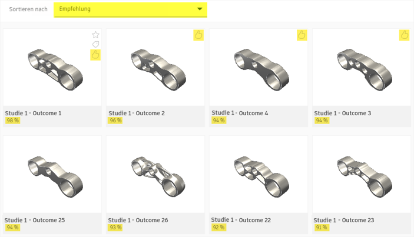414x237 pixels.
Task: Click the "Sortieren nach" label
Action: click(25, 9)
